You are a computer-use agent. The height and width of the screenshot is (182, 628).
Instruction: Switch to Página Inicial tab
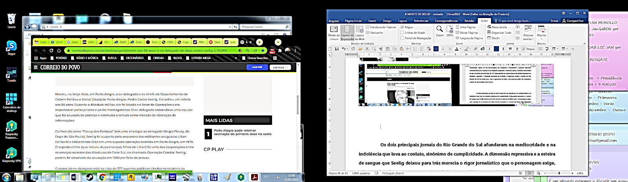[353, 21]
